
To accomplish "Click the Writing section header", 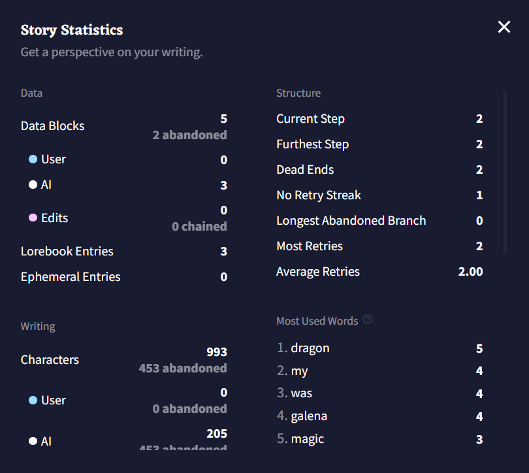I will [x=38, y=326].
